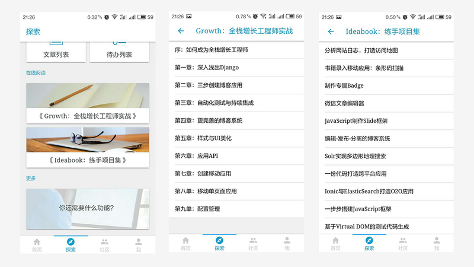Viewport: 474px width, 267px height.
Task: Tap the 首页 home icon on the Ideabook screen
Action: click(x=335, y=240)
